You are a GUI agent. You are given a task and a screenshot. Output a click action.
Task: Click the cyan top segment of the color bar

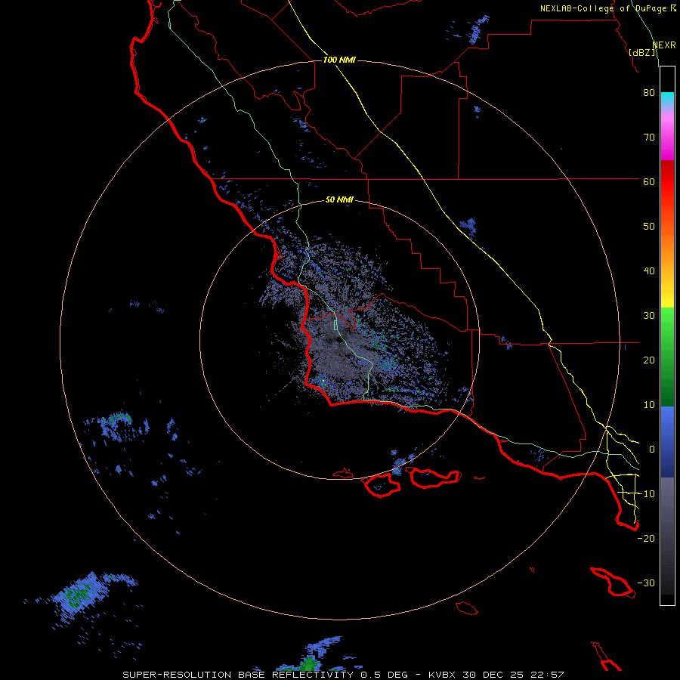pyautogui.click(x=667, y=99)
